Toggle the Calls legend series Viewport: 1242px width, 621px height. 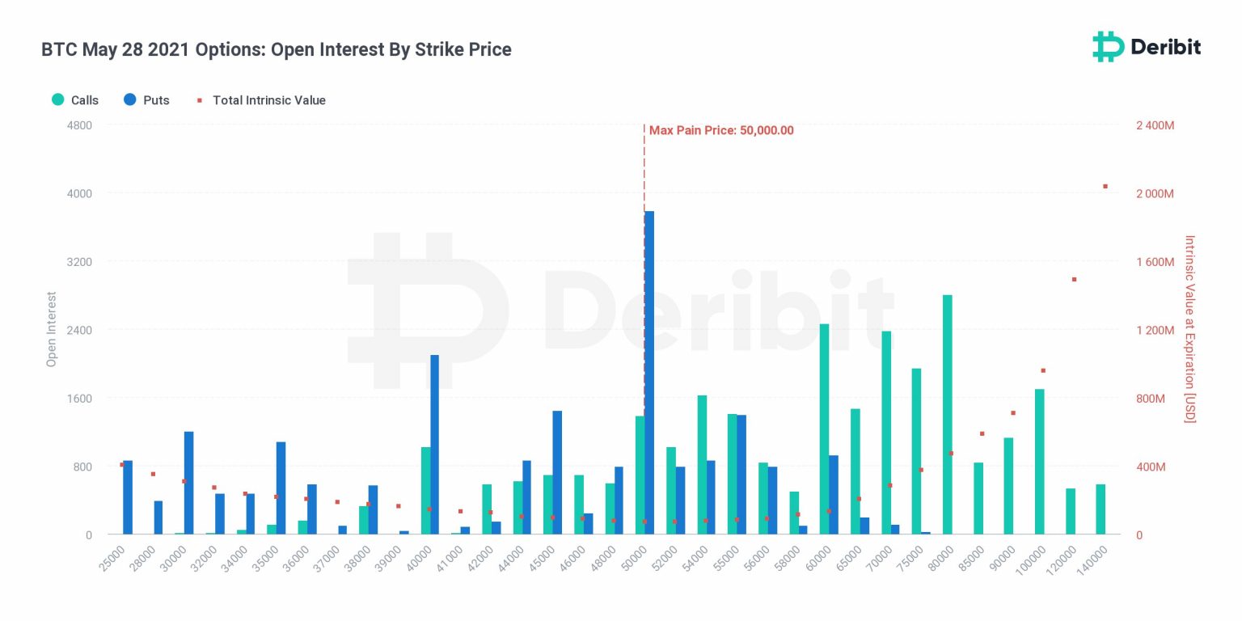(75, 100)
